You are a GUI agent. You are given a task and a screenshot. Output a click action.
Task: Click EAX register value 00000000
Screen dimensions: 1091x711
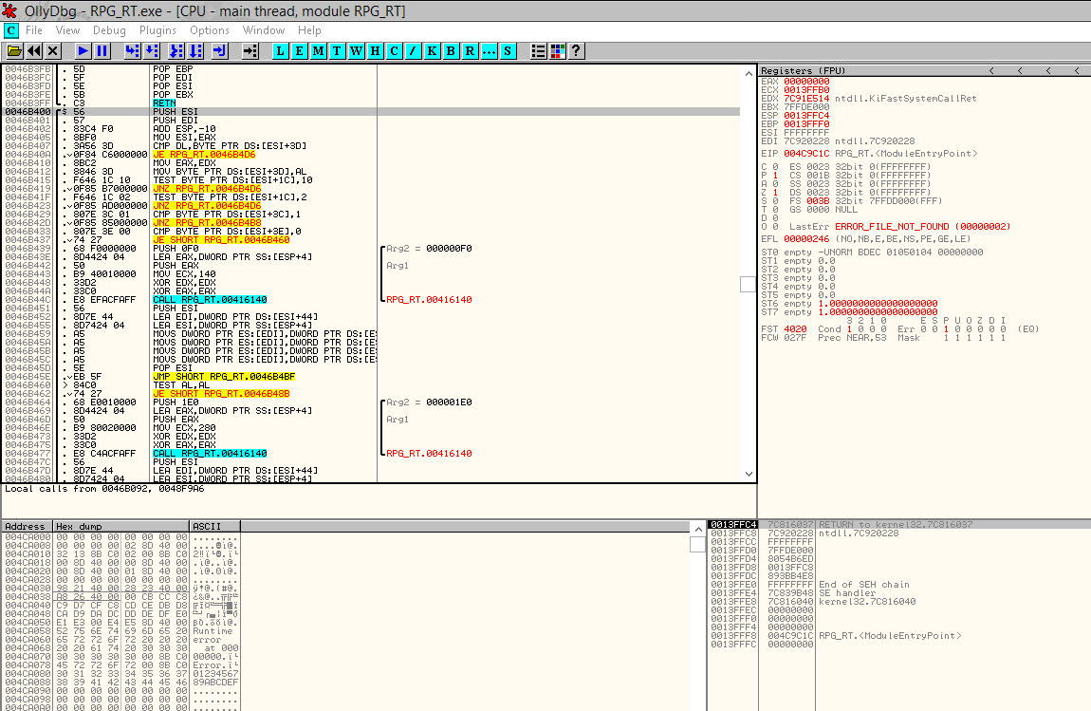coord(806,82)
